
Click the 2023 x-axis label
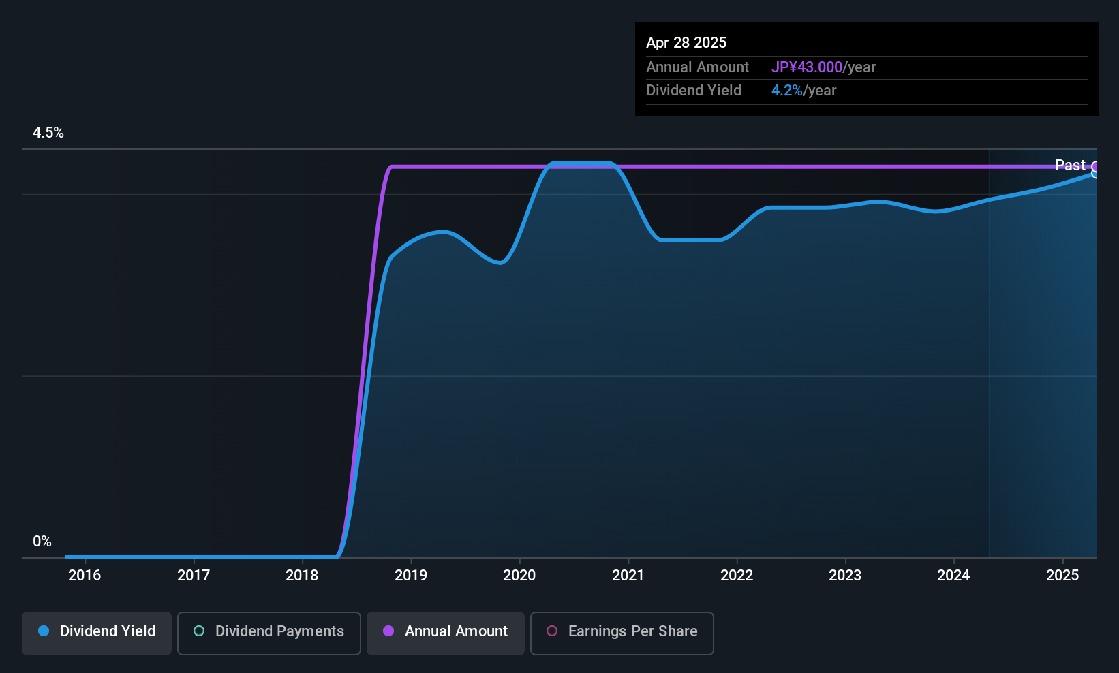click(845, 575)
